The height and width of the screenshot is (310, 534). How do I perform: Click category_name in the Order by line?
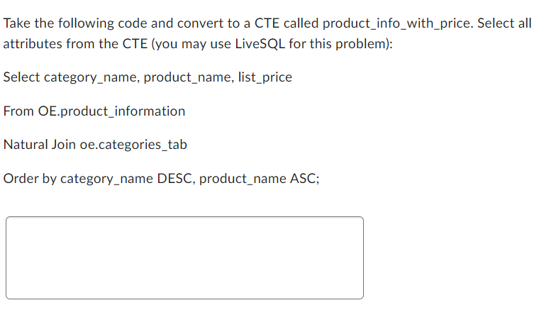[x=106, y=179]
